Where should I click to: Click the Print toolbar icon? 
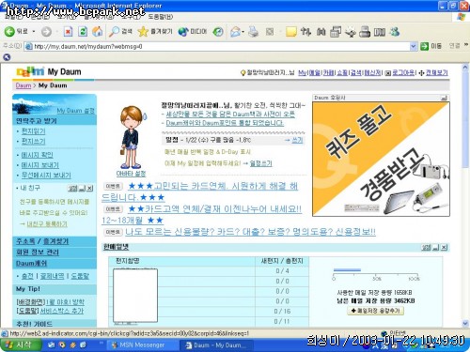tap(253, 31)
